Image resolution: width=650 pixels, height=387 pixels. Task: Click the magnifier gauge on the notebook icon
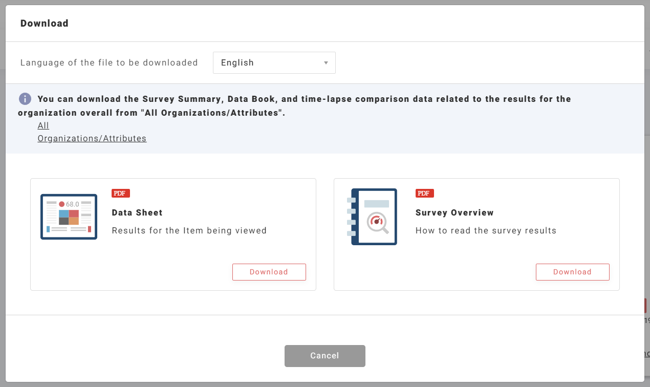click(378, 223)
